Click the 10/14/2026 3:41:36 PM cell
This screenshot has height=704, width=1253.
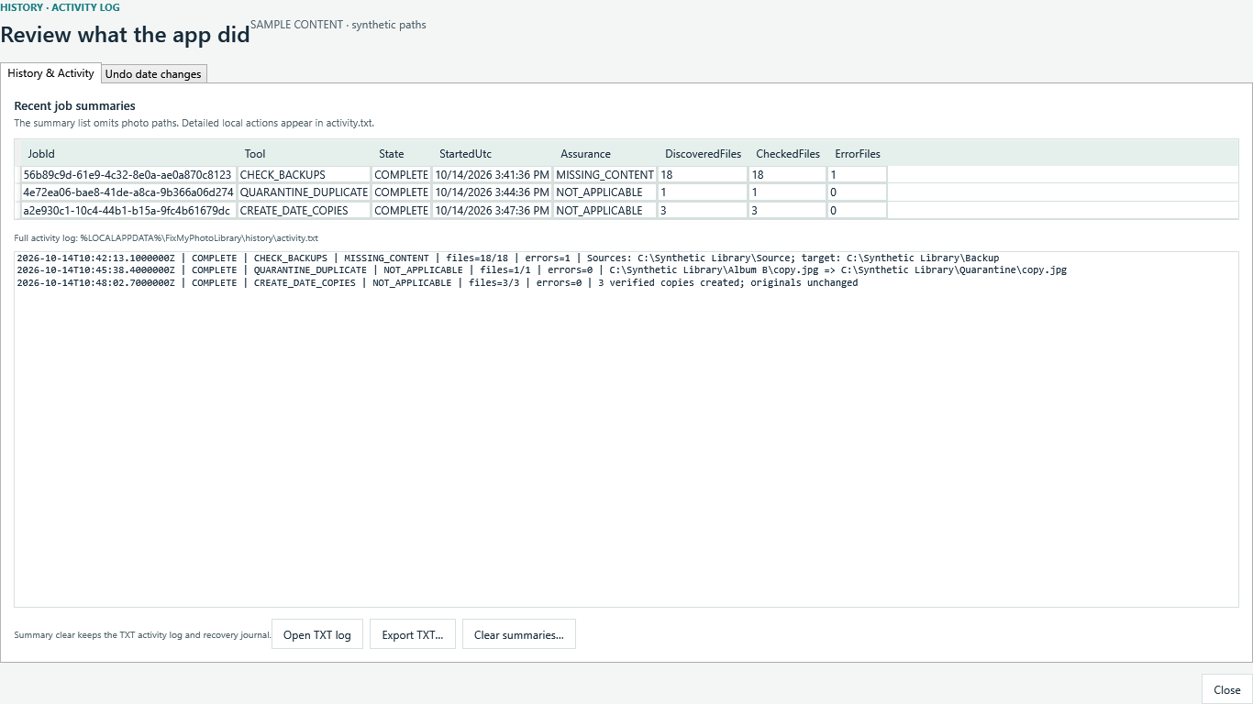[x=493, y=174]
